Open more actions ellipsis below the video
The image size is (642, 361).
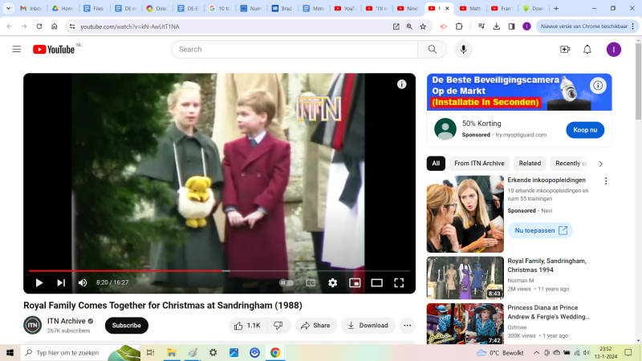tap(407, 326)
